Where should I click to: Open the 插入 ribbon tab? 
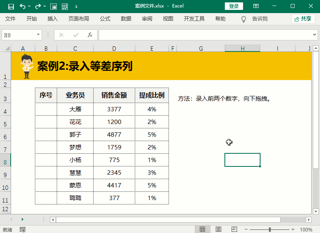pos(53,19)
